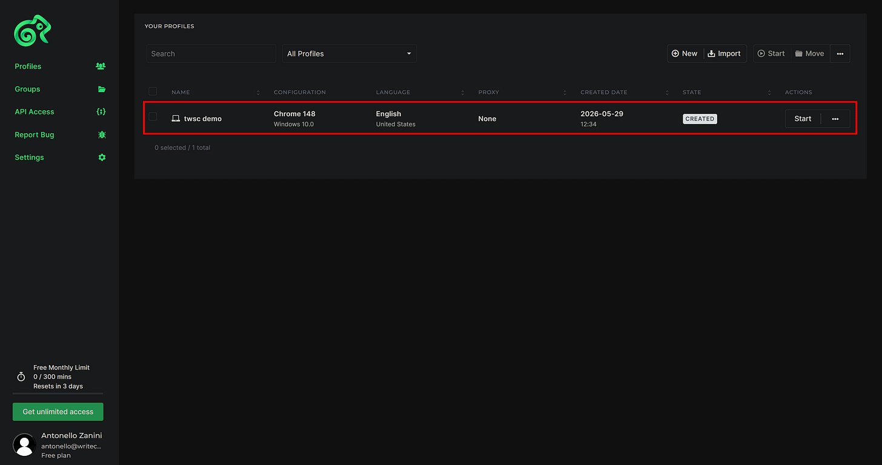Tick the checkbox for twsc demo profile
The height and width of the screenshot is (465, 882).
coord(153,117)
